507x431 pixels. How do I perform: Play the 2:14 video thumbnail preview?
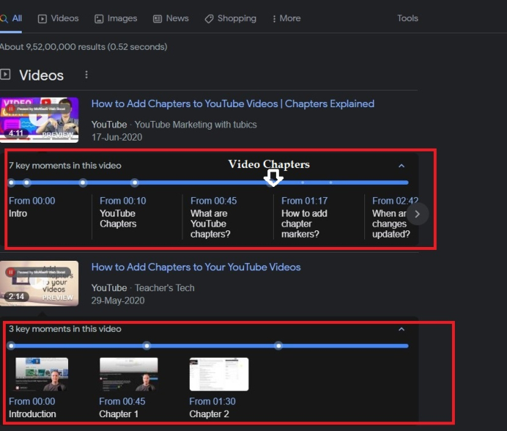point(39,283)
